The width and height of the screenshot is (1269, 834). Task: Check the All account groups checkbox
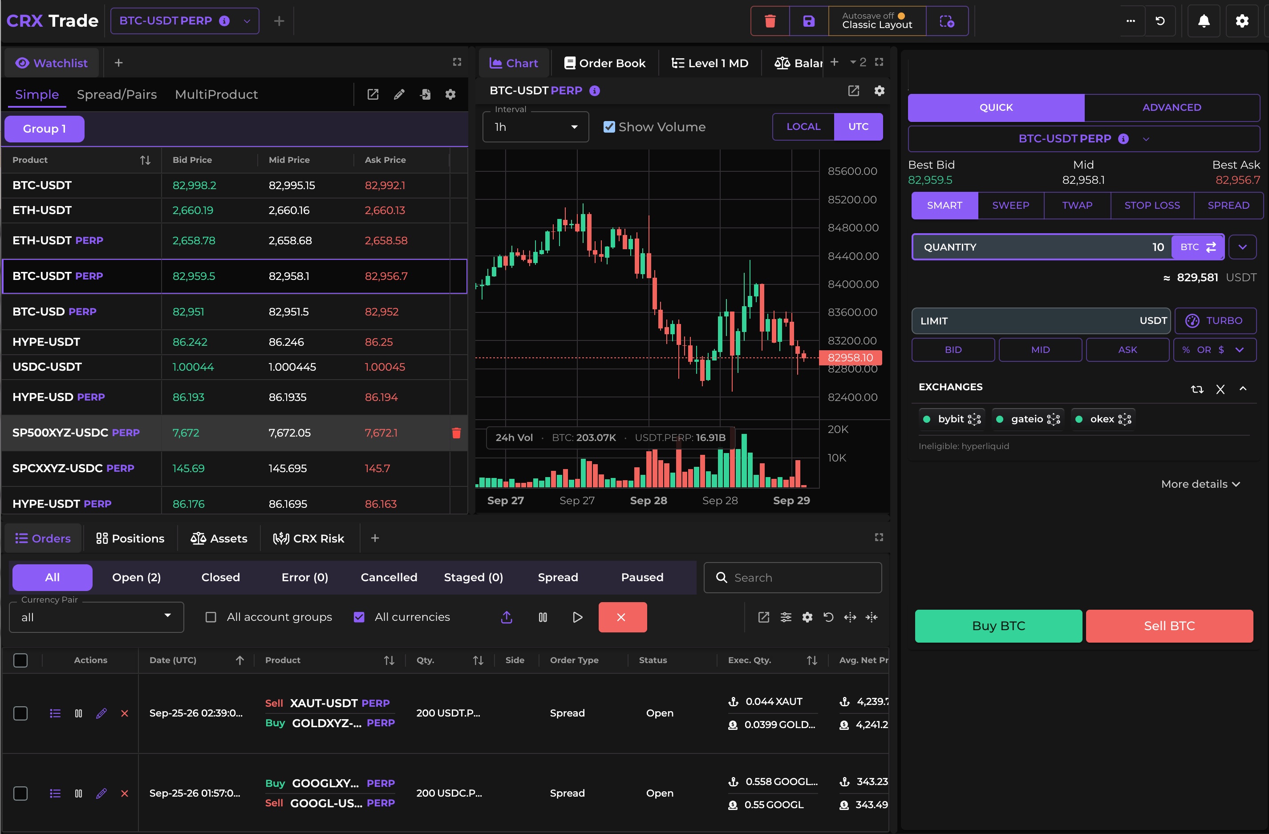211,617
